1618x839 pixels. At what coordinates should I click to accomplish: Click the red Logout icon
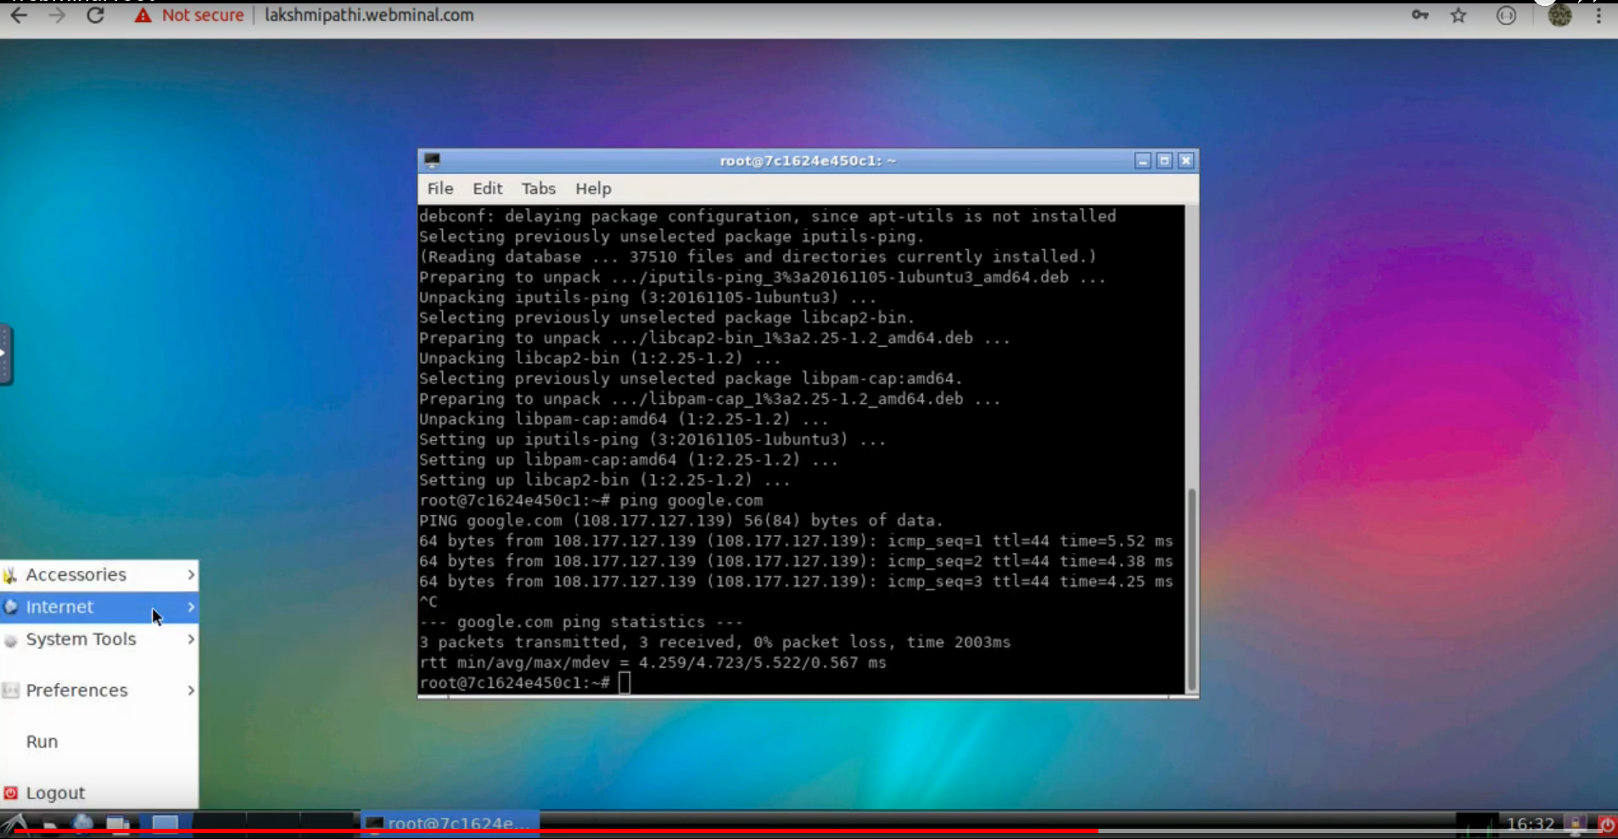tap(10, 793)
